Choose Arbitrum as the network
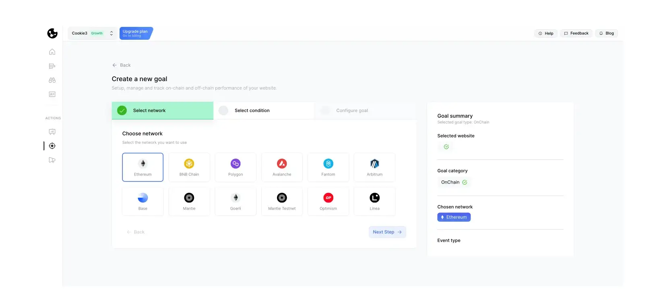The image size is (669, 306). (374, 167)
